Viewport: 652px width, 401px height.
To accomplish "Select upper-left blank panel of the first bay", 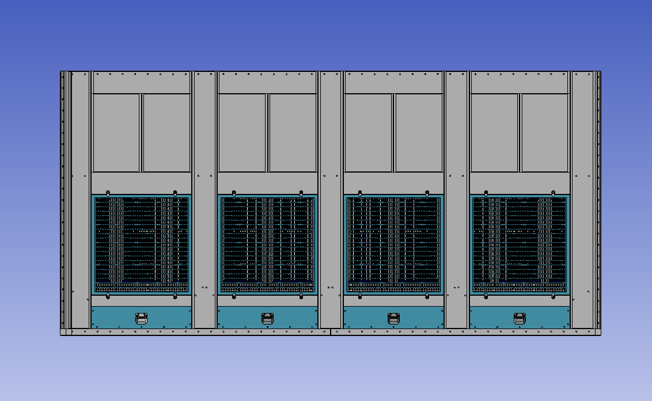I will [116, 133].
